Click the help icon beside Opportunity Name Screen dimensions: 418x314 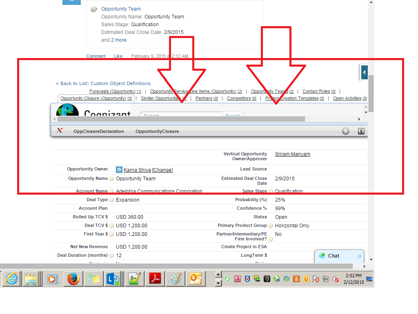pyautogui.click(x=112, y=179)
